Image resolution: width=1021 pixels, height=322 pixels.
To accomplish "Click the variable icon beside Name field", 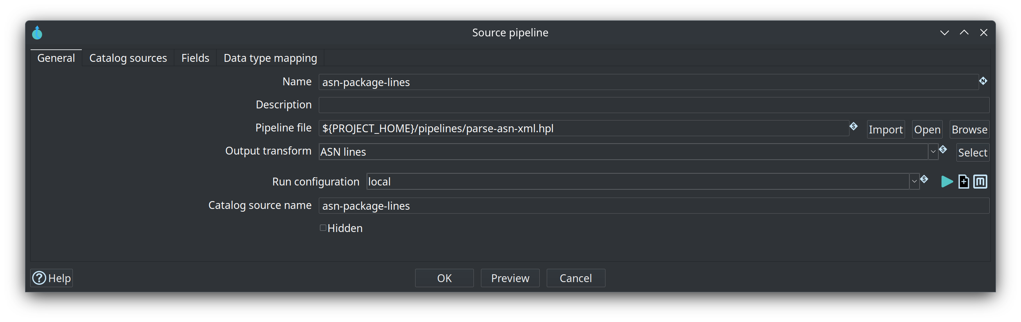I will pyautogui.click(x=983, y=81).
